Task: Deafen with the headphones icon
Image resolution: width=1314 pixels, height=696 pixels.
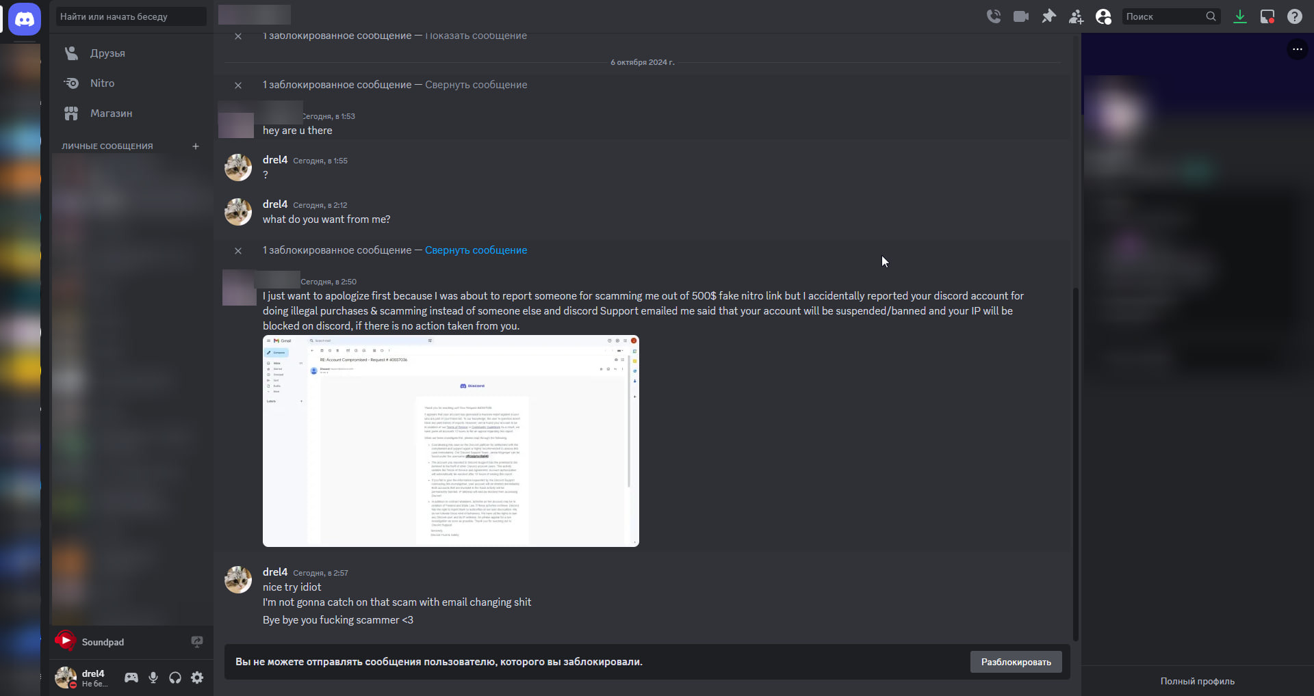Action: (x=175, y=678)
